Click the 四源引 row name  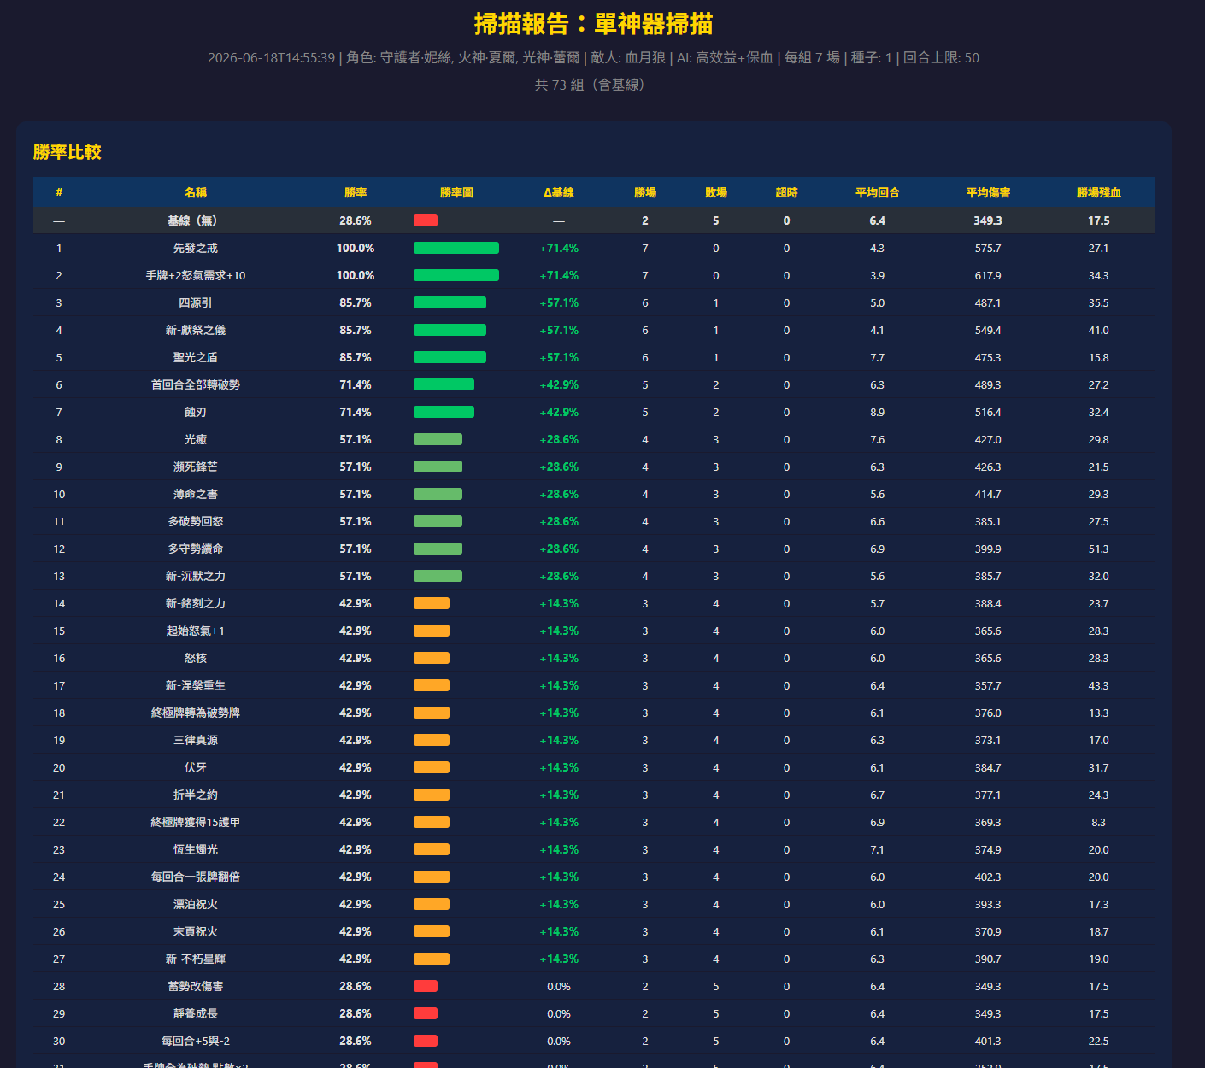click(196, 302)
